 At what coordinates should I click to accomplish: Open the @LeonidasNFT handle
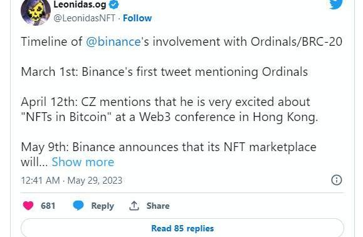tap(84, 18)
